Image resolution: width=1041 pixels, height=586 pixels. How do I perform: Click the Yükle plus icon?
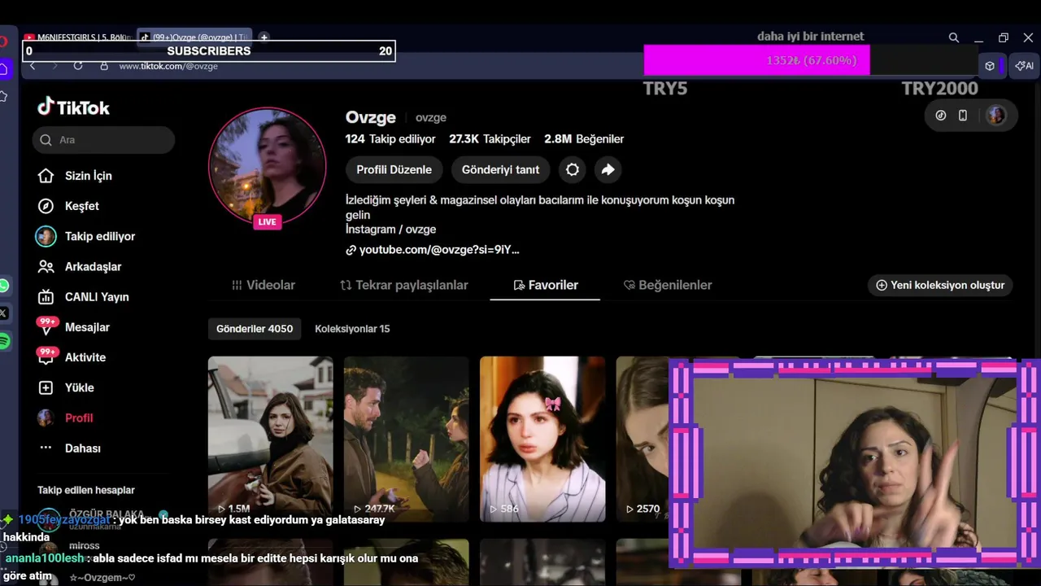click(46, 387)
